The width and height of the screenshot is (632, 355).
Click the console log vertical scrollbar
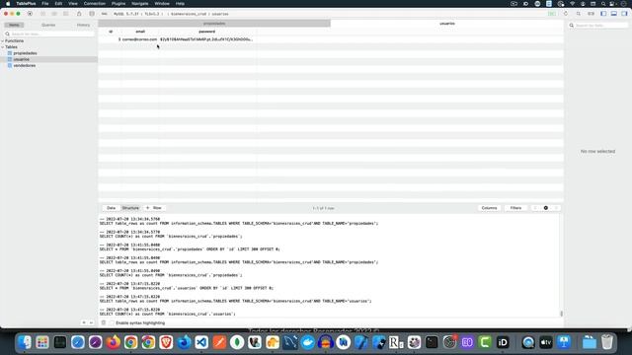(562, 314)
